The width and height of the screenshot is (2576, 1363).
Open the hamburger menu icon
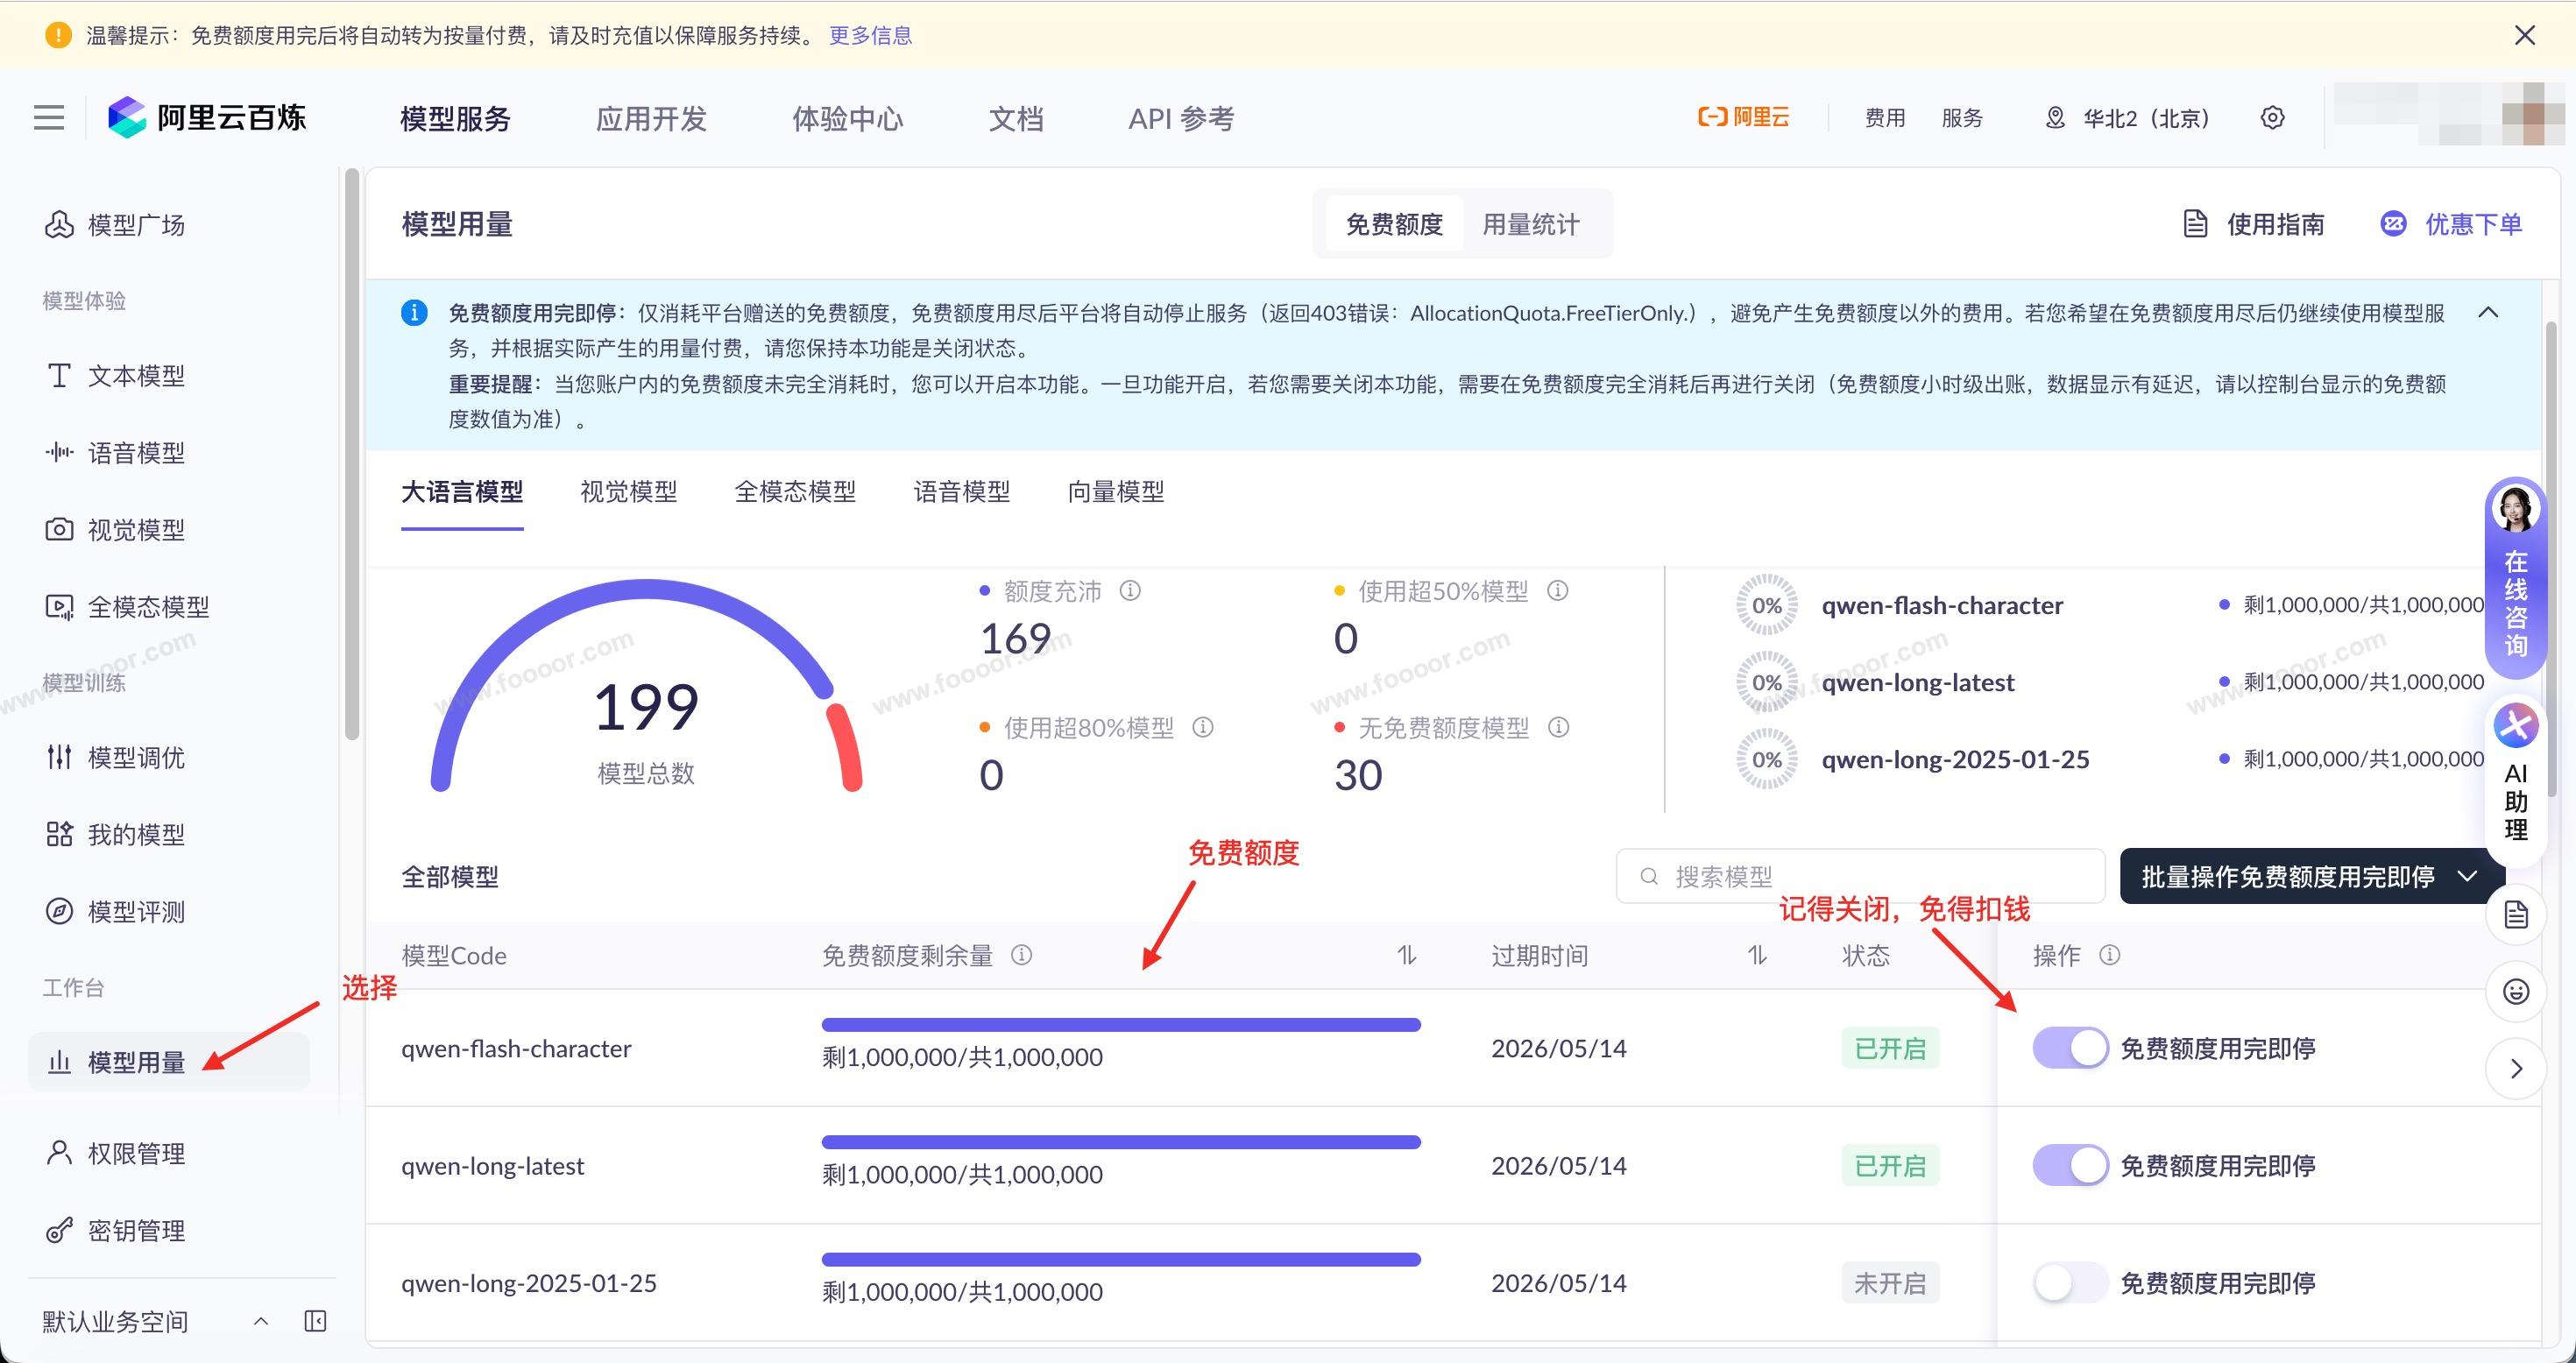48,118
